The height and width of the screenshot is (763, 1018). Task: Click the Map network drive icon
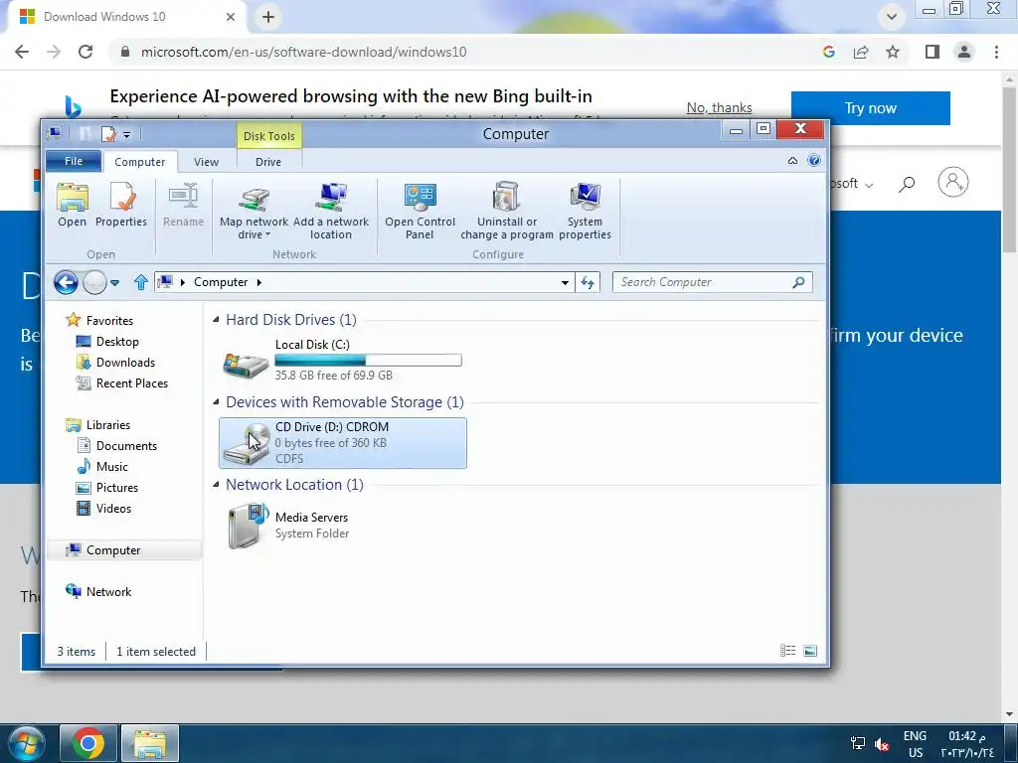(x=254, y=211)
